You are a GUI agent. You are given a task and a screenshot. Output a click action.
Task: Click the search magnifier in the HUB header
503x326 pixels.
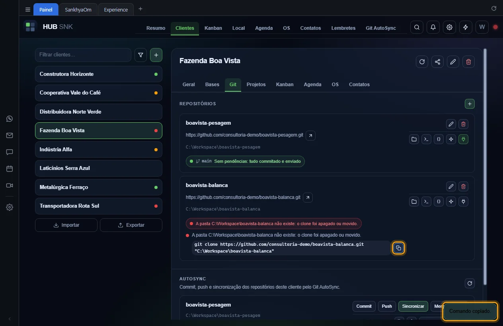click(417, 27)
